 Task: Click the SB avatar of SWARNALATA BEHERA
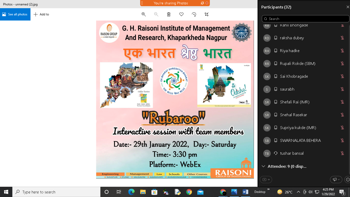click(267, 141)
